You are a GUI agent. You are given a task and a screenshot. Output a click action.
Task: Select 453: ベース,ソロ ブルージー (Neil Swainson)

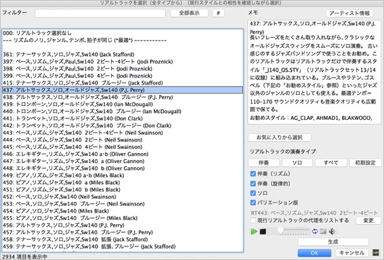(x=123, y=204)
